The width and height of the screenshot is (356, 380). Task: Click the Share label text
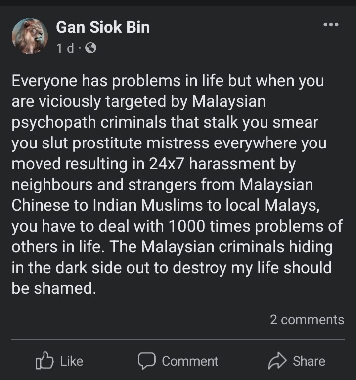point(309,361)
